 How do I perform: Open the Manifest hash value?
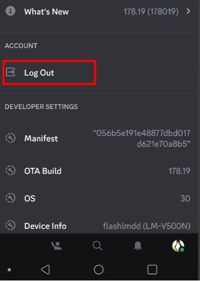(x=142, y=138)
